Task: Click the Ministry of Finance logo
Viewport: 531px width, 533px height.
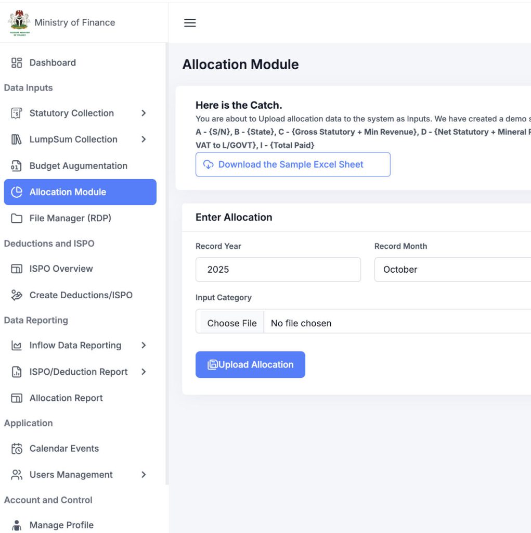Action: click(19, 23)
